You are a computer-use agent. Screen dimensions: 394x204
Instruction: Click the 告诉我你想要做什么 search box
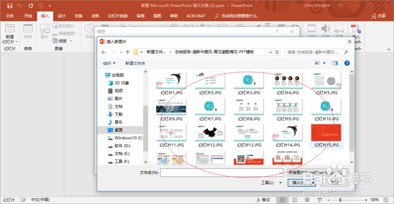(x=236, y=16)
